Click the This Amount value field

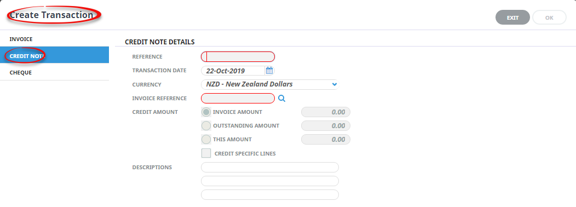tap(325, 140)
